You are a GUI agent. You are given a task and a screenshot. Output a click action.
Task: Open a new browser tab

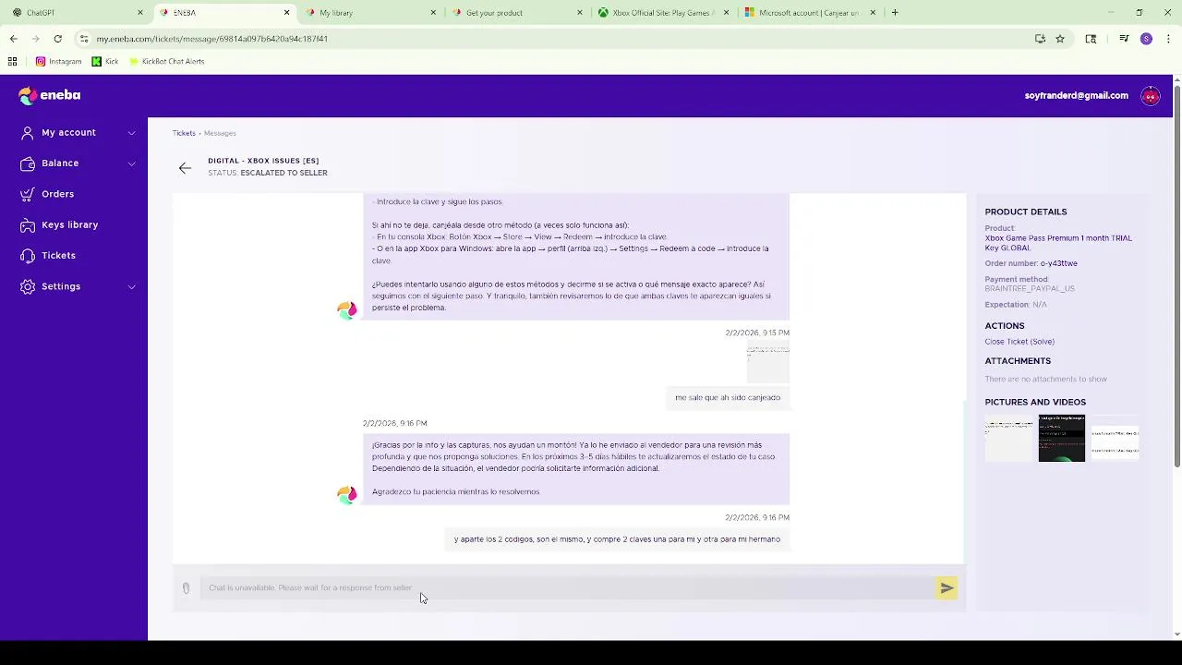(895, 13)
